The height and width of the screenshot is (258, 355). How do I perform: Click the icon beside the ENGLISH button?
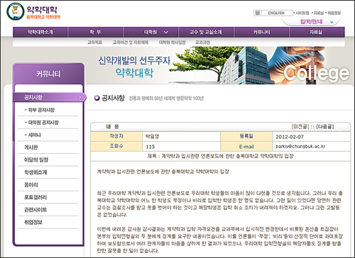pyautogui.click(x=258, y=13)
